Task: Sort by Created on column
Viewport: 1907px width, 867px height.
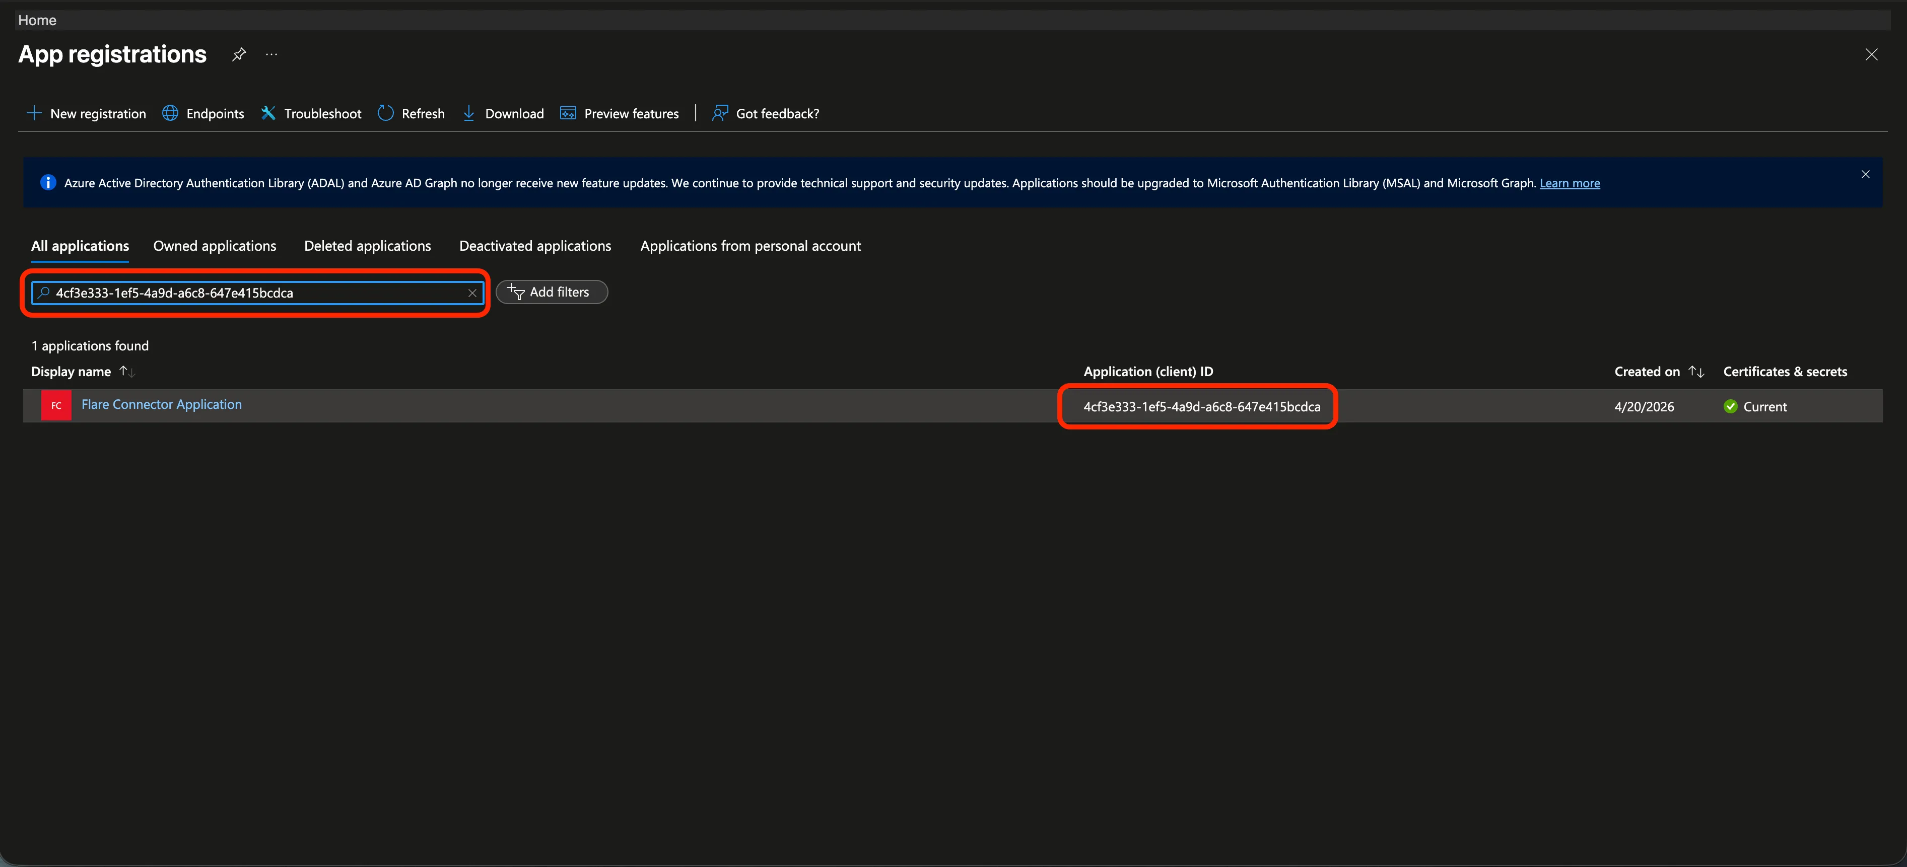Action: [1659, 372]
